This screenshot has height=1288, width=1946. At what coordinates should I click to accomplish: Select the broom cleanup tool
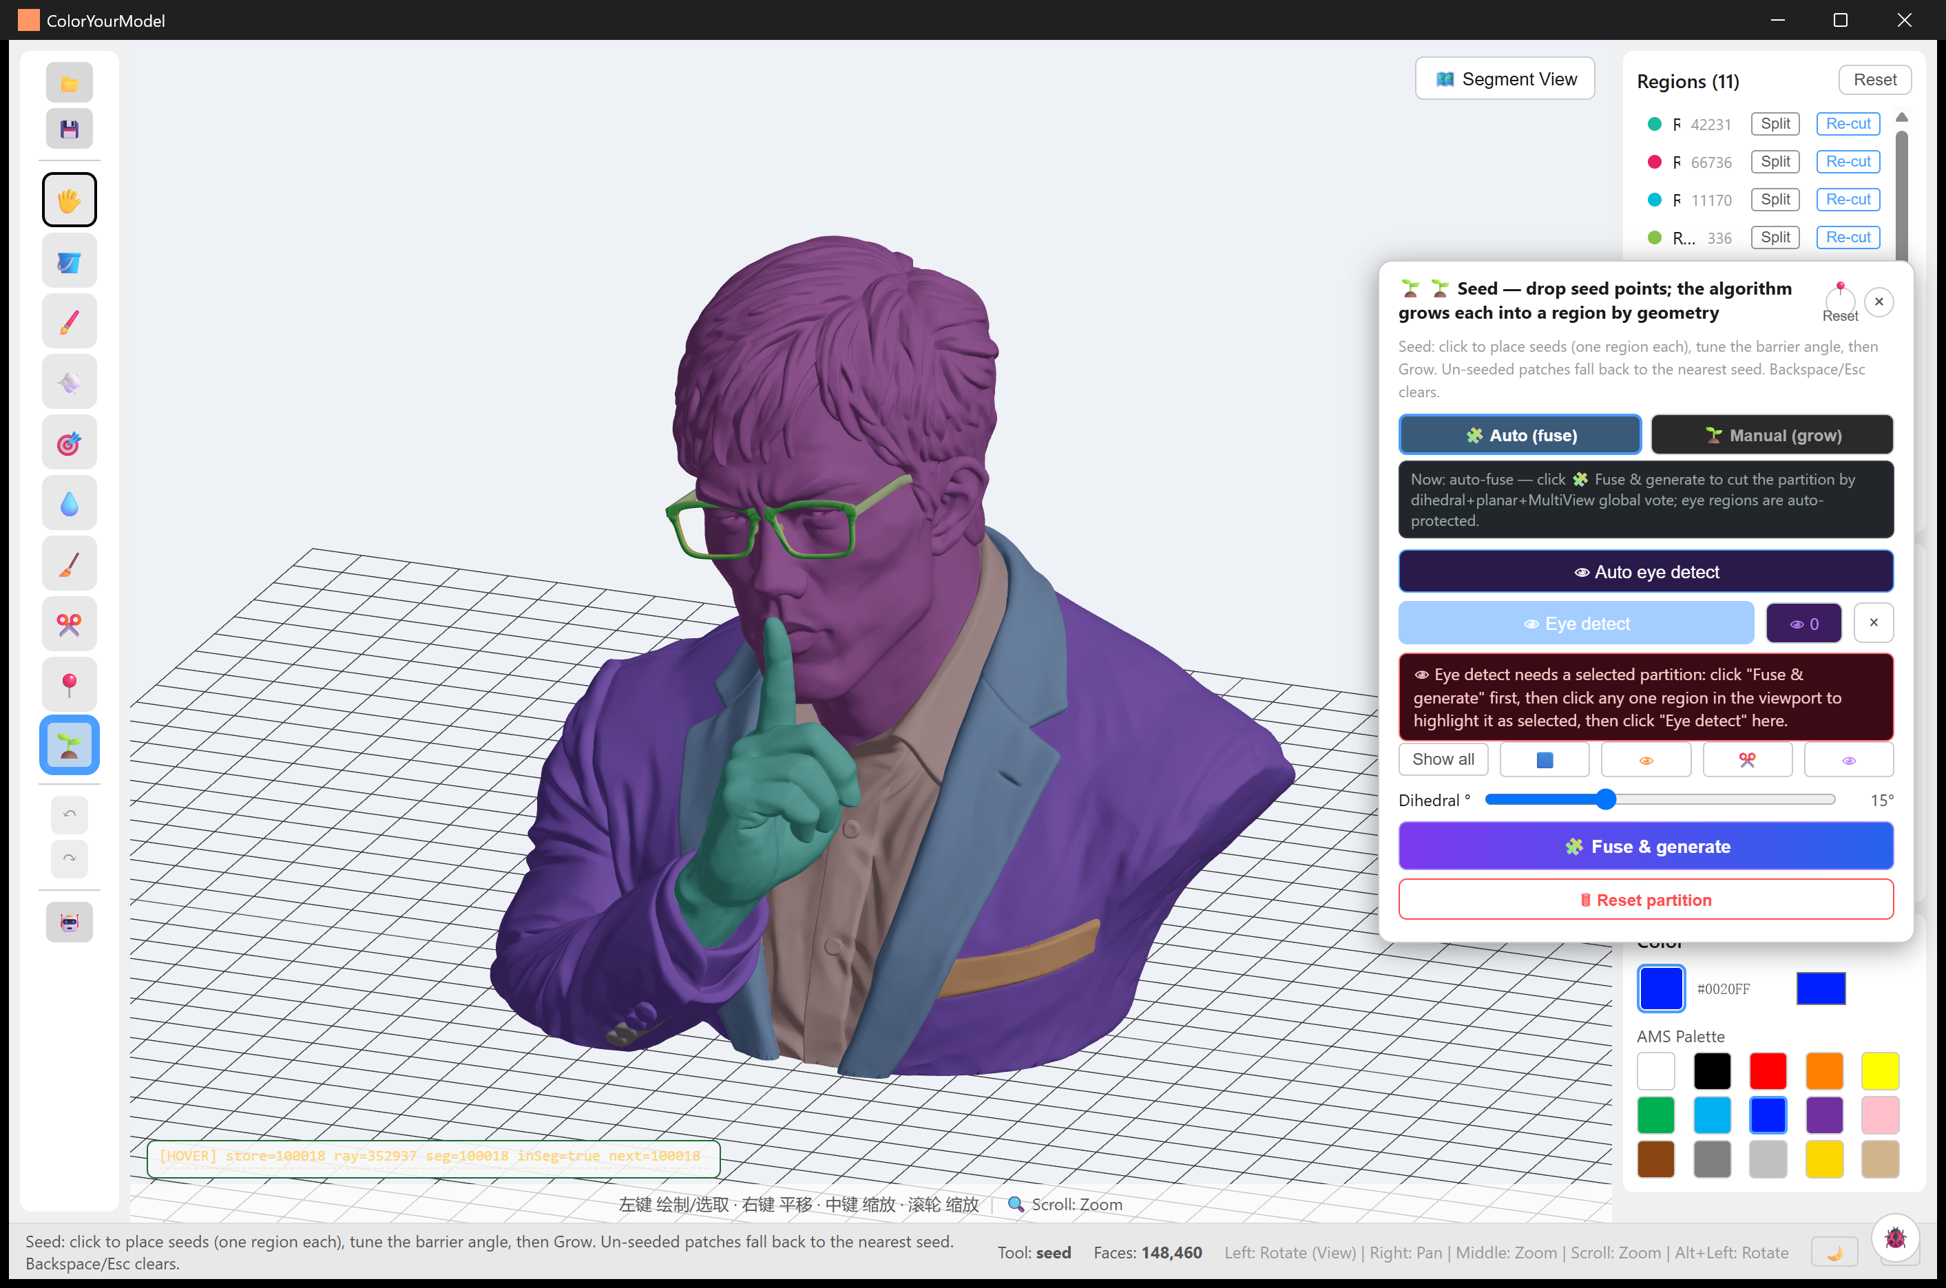tap(69, 564)
